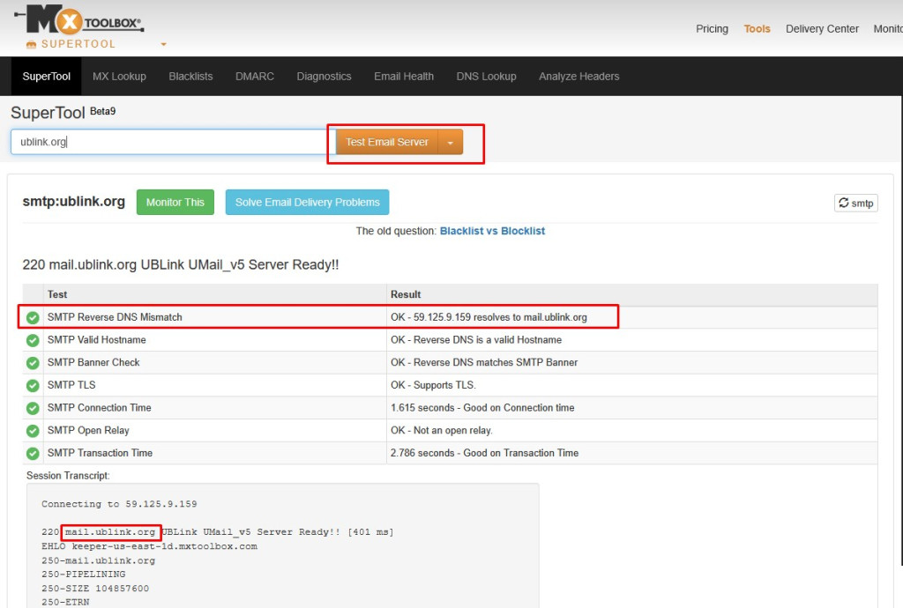This screenshot has width=903, height=608.
Task: Click the '250-SIZE 104857600' transcript line
Action: click(x=95, y=589)
